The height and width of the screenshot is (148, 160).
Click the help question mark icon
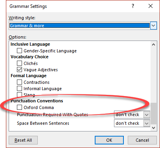pos(133,6)
